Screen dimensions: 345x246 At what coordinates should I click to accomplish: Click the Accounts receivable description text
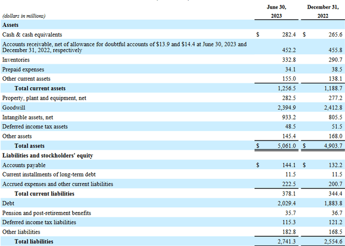click(125, 47)
